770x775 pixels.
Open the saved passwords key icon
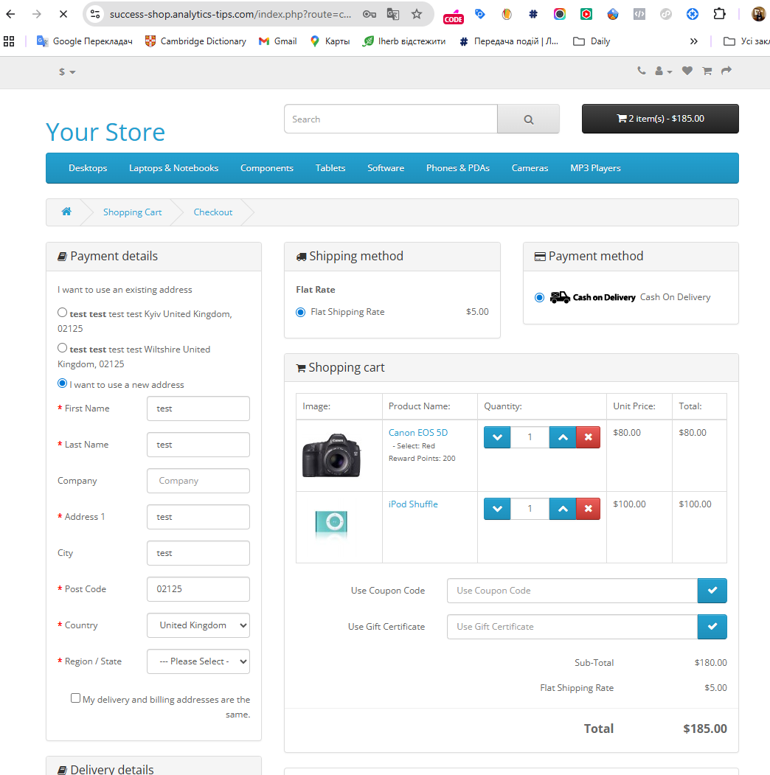pyautogui.click(x=370, y=14)
